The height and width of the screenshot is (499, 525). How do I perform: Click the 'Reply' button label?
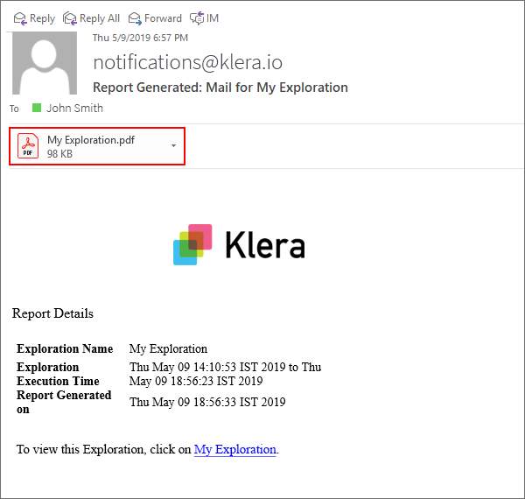42,18
